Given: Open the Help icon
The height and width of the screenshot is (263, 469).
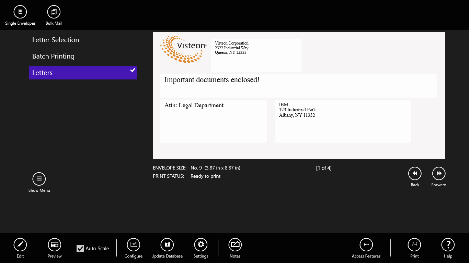Looking at the screenshot, I should tap(448, 245).
